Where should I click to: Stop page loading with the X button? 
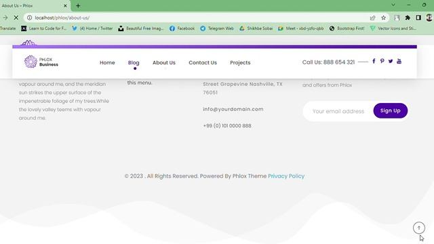point(16,18)
